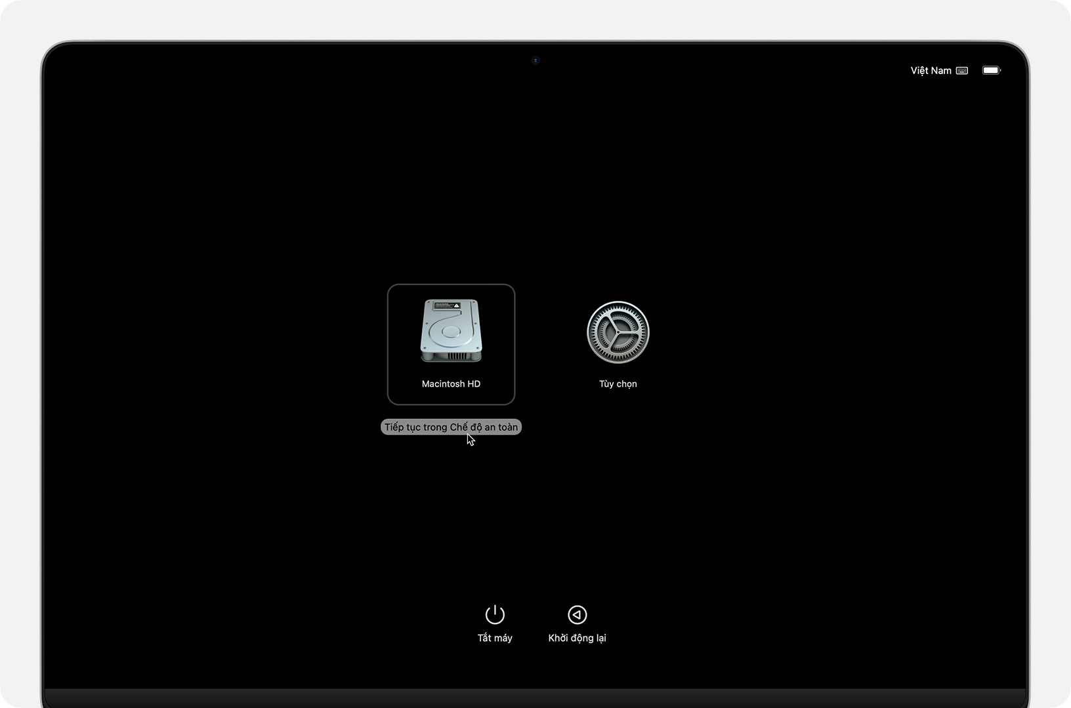Click the Tắt máy power icon
The width and height of the screenshot is (1071, 708).
[495, 614]
